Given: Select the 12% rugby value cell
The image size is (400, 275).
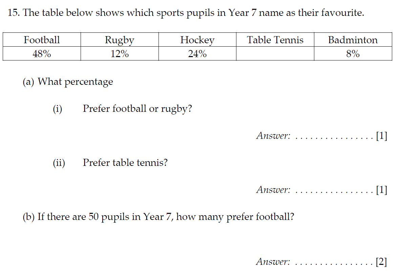Looking at the screenshot, I should [120, 54].
